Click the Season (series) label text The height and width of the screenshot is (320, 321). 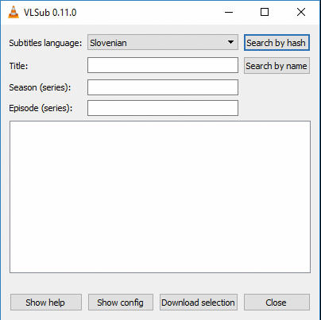coord(40,87)
